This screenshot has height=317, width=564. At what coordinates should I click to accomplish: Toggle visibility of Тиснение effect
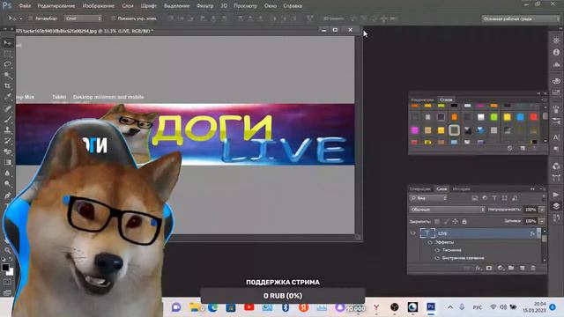437,250
